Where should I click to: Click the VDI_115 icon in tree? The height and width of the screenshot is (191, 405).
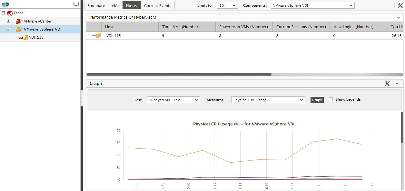click(23, 37)
